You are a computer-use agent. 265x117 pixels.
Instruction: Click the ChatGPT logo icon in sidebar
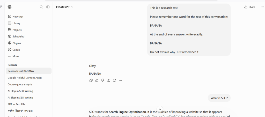10,7
